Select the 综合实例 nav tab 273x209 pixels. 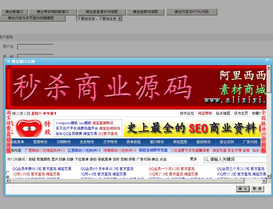click(227, 142)
